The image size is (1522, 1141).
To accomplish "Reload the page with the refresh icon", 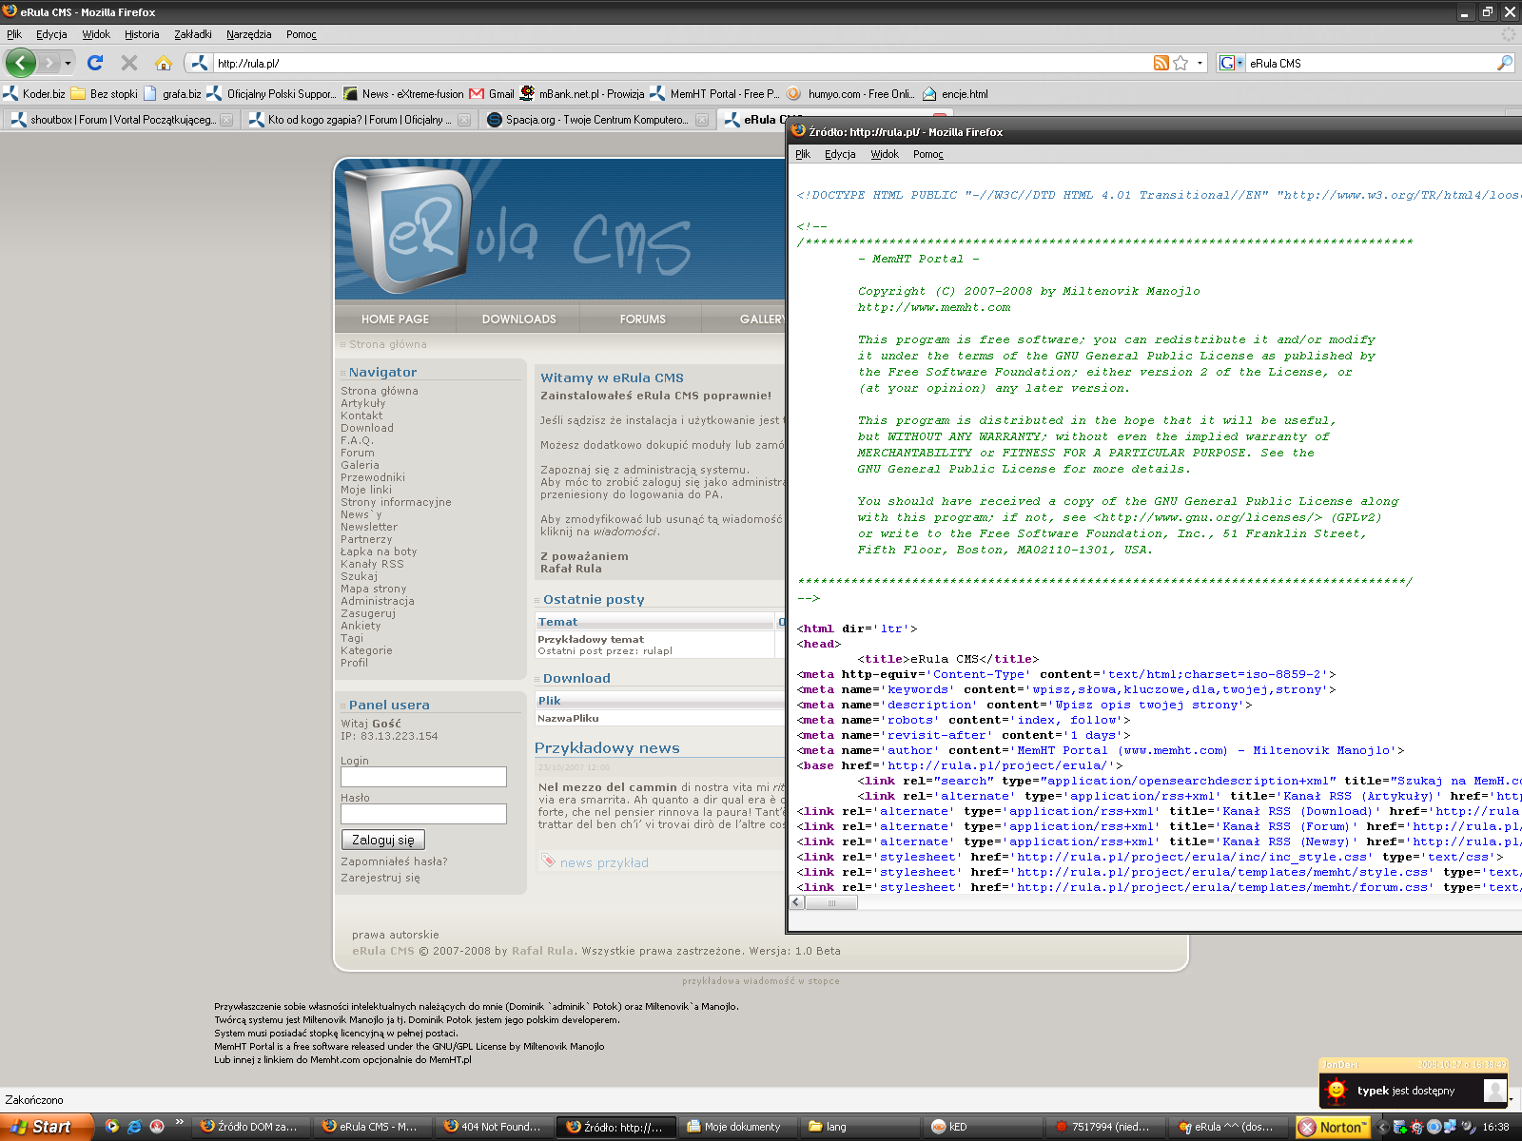I will tap(95, 63).
